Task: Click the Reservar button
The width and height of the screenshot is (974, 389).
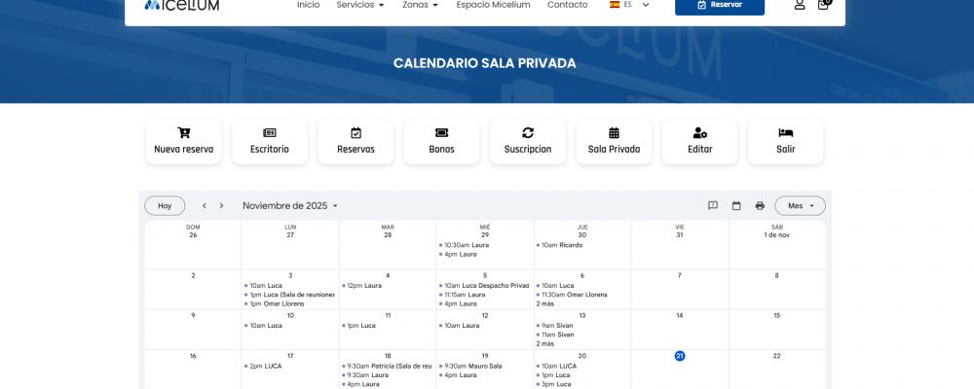Action: pyautogui.click(x=720, y=6)
